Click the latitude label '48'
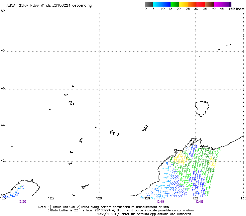This screenshot has width=246, height=216. [3, 51]
